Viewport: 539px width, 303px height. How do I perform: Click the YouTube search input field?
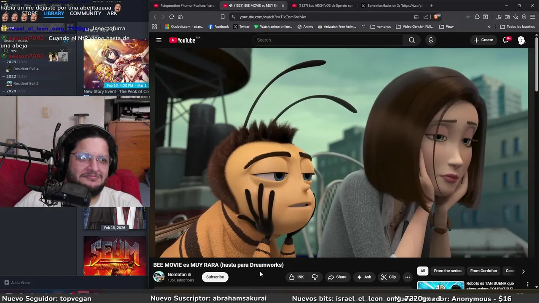pyautogui.click(x=328, y=40)
